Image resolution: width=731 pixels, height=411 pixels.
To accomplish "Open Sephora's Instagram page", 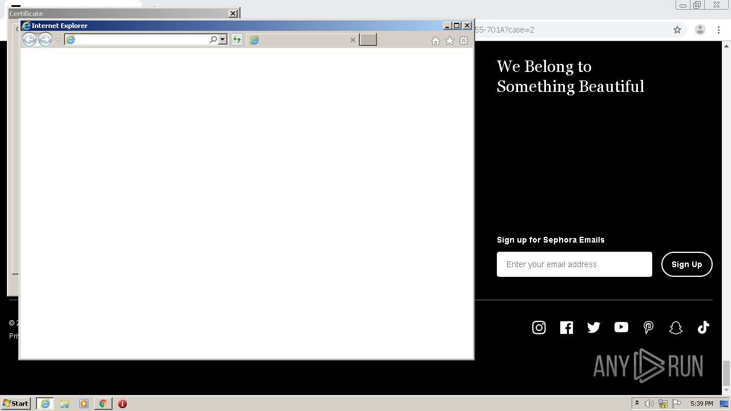I will tap(539, 327).
